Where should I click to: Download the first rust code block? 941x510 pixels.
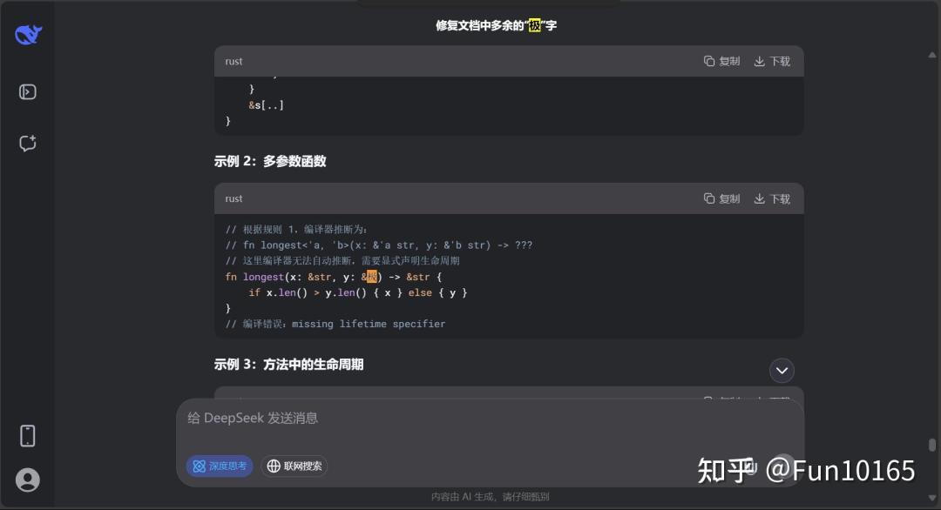(772, 61)
